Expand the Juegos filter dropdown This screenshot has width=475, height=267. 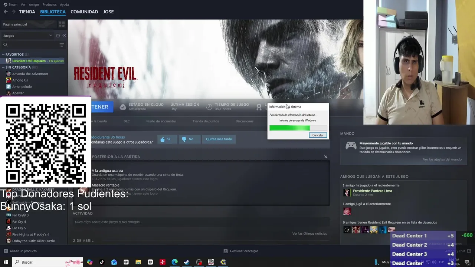[27, 36]
